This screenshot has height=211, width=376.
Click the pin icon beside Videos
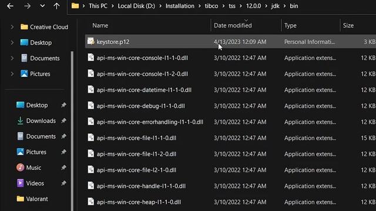[x=63, y=183]
